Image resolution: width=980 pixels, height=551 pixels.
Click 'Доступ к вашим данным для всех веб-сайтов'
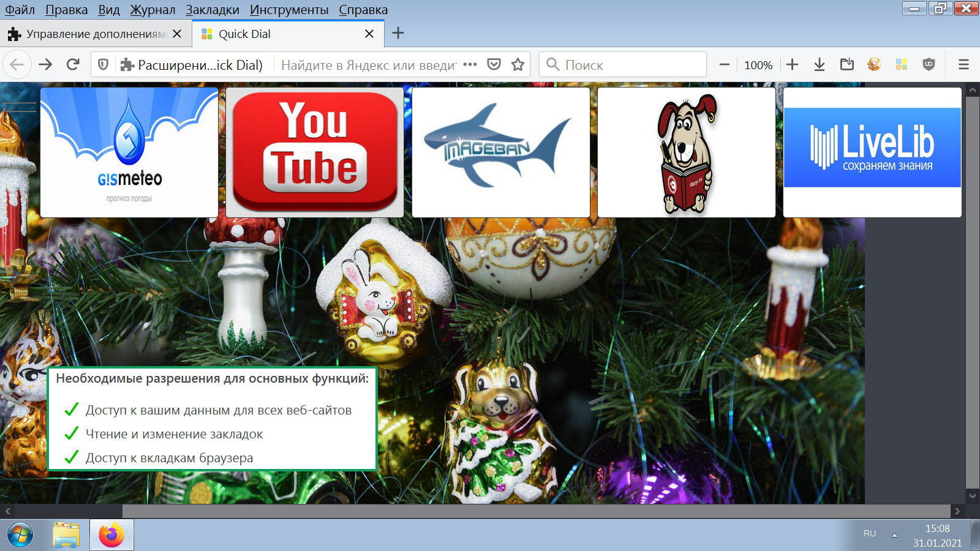tap(219, 410)
